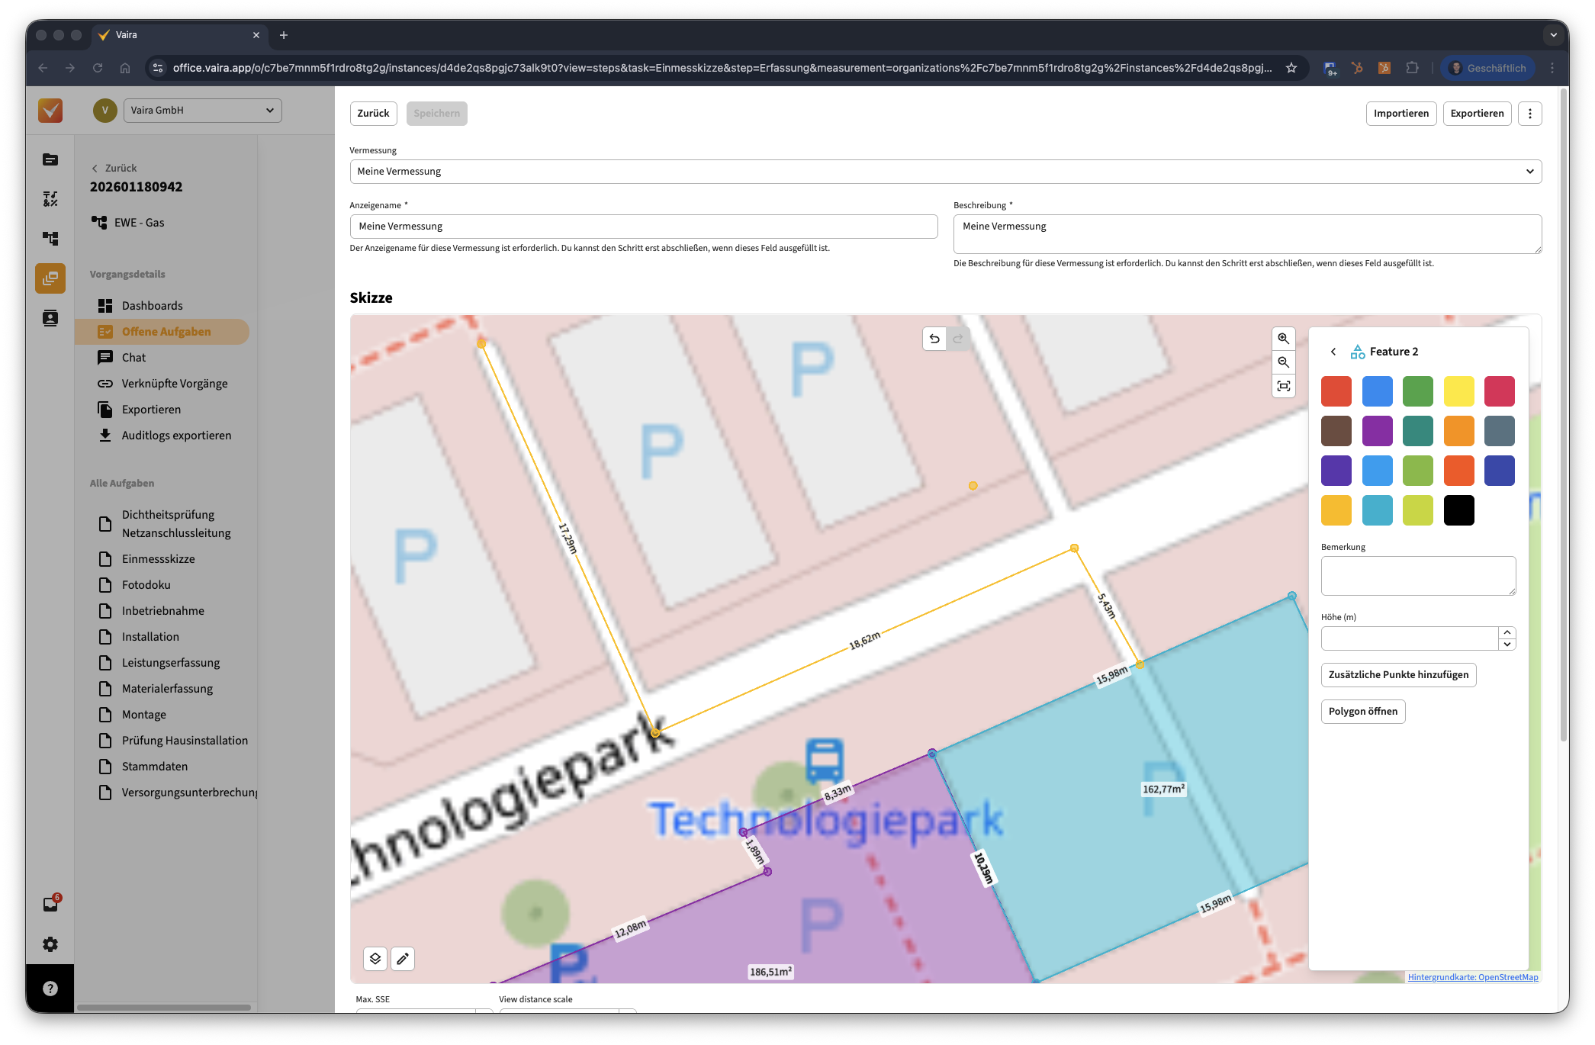Viewport: 1595px width, 1045px height.
Task: Open the three-dot more options menu
Action: coord(1529,114)
